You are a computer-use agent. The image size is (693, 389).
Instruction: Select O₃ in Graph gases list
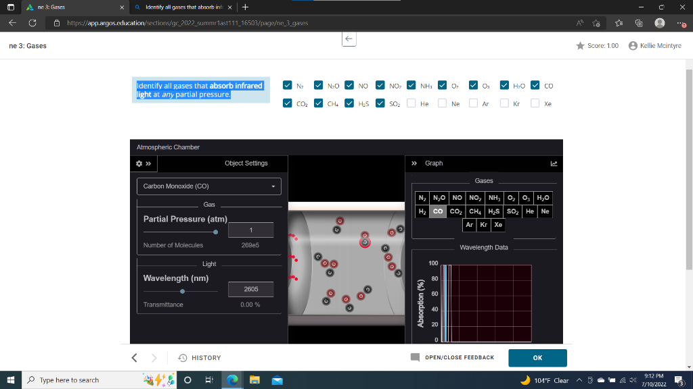coord(526,198)
